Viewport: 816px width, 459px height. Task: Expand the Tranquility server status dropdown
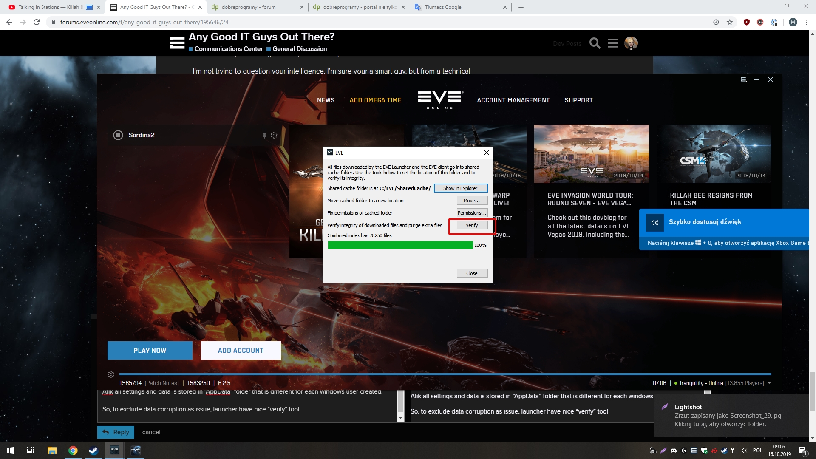[x=769, y=383]
